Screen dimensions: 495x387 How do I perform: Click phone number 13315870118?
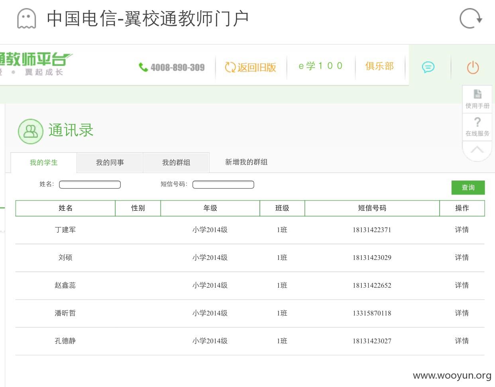[x=372, y=313]
